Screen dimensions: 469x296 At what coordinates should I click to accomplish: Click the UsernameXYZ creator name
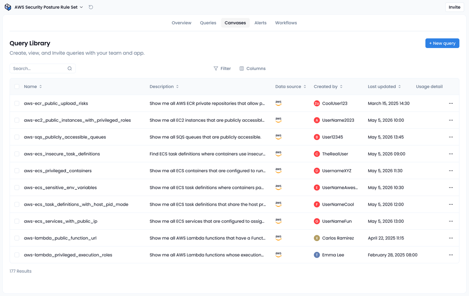[x=337, y=171]
